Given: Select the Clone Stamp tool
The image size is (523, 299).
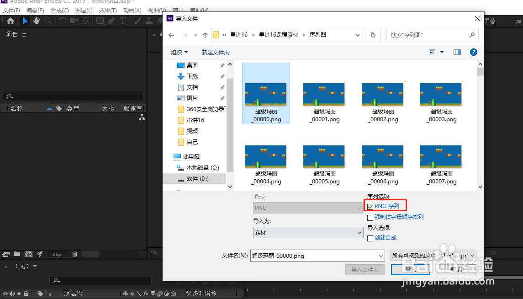Looking at the screenshot, I should [x=149, y=21].
